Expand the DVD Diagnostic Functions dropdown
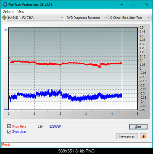153x154 pixels. click(86, 18)
